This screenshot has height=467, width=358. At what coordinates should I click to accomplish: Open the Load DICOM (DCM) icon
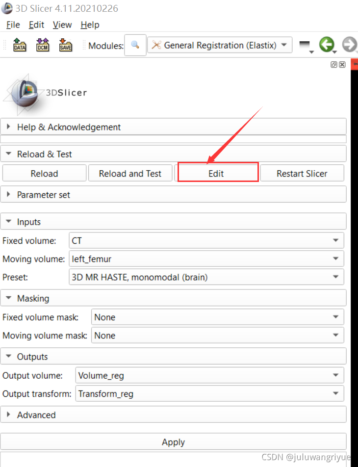(x=43, y=45)
